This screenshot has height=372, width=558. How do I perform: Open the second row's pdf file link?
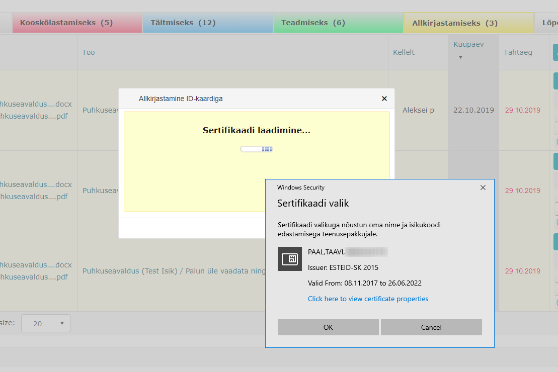tap(33, 197)
